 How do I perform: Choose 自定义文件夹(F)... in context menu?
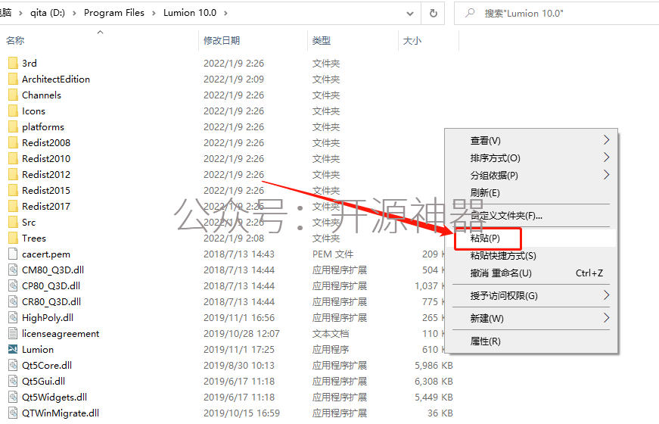(531, 216)
